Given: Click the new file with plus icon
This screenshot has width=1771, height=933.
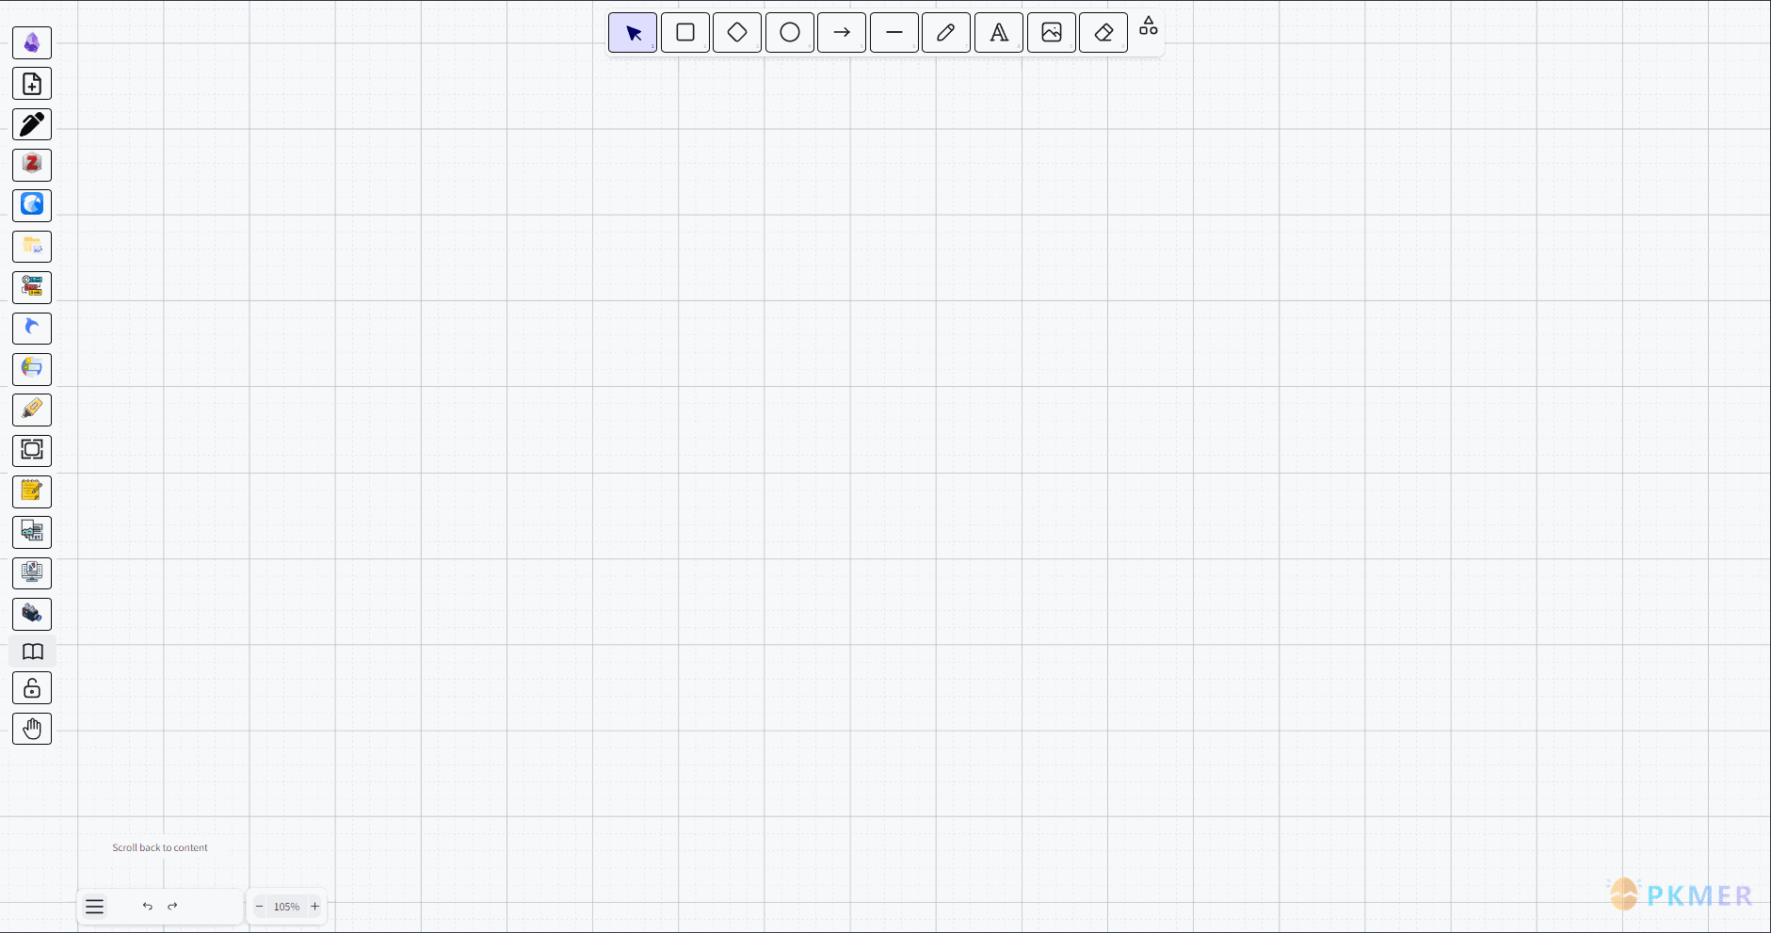Looking at the screenshot, I should coord(32,84).
